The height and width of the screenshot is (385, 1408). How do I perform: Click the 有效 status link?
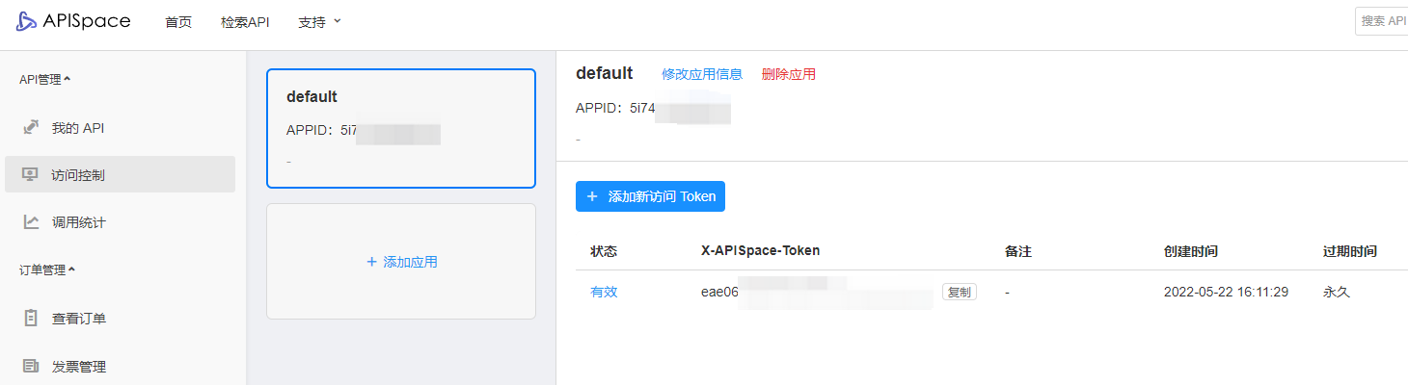[604, 292]
